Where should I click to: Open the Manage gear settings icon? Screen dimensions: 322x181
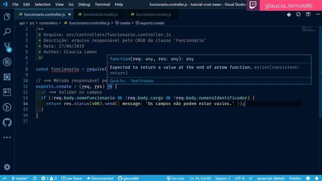(x=7, y=167)
